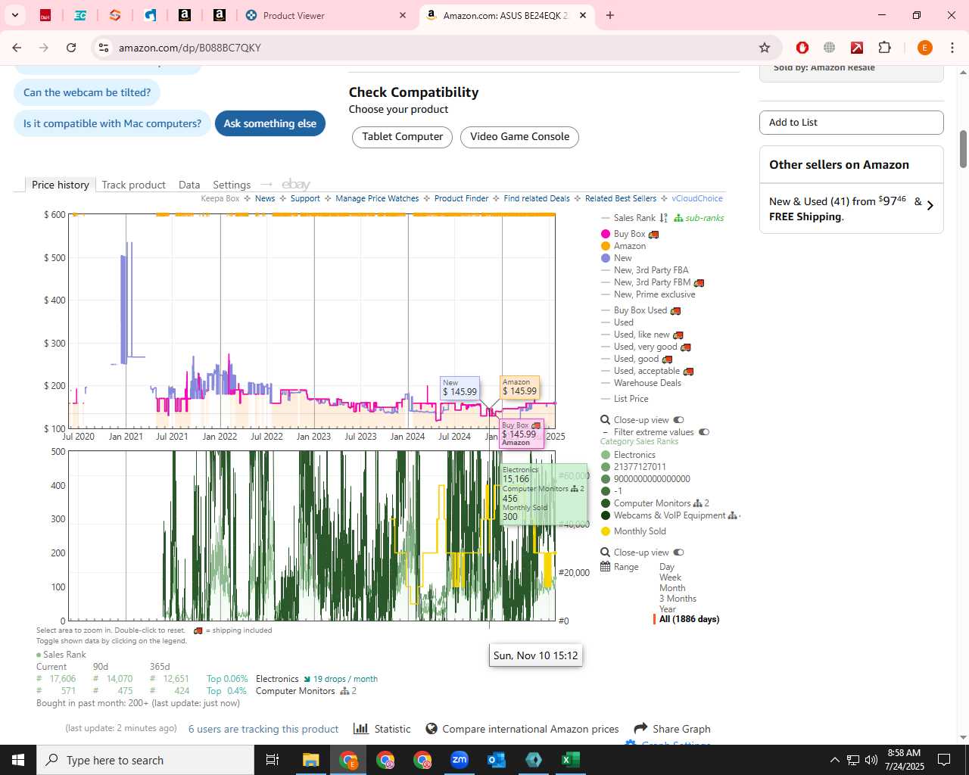Open the Windows Start menu

pyautogui.click(x=18, y=760)
